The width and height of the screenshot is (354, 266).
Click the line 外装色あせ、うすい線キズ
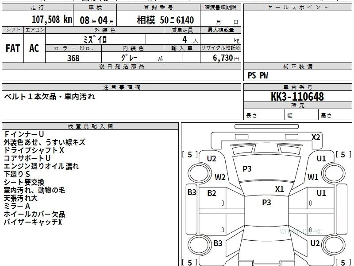point(45,142)
